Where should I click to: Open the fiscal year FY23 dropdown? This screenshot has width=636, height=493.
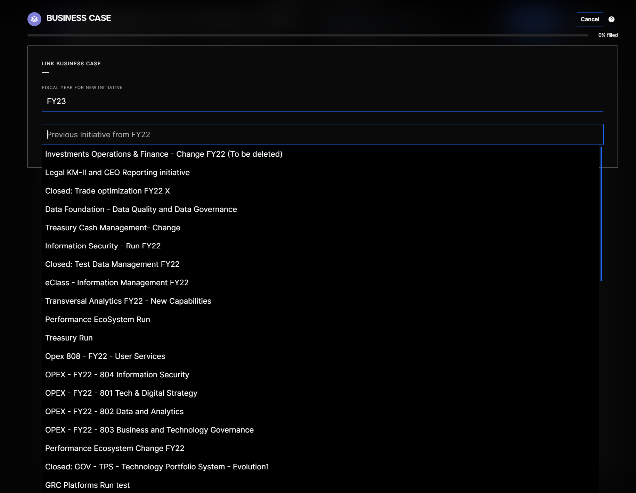[x=322, y=101]
